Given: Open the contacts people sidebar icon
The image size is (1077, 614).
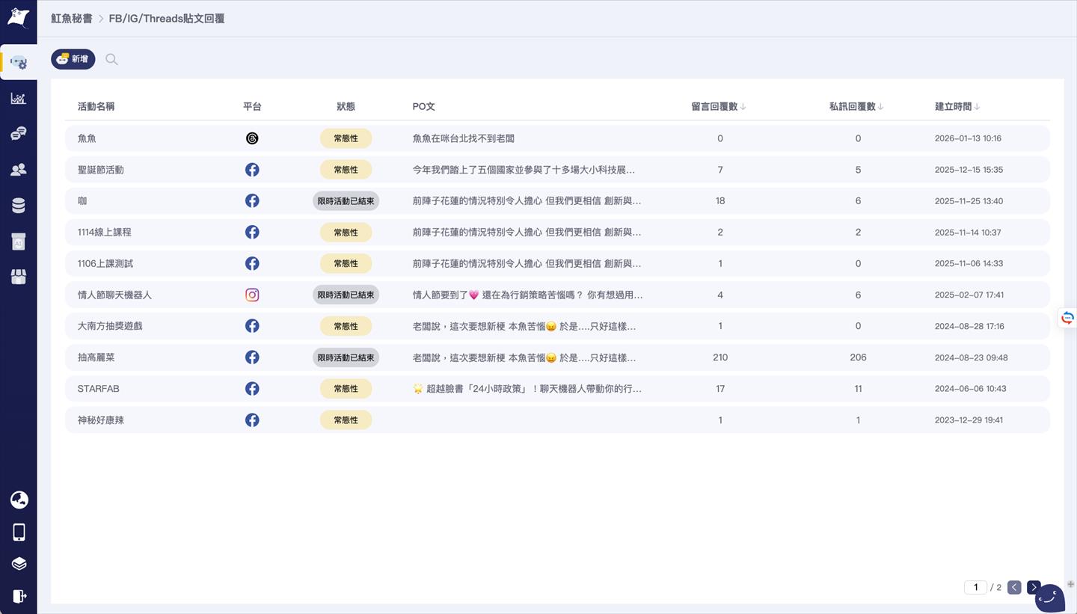Looking at the screenshot, I should pos(19,170).
